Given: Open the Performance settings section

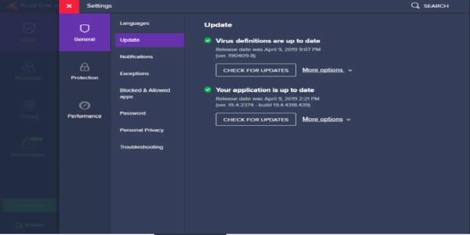Looking at the screenshot, I should 85,109.
